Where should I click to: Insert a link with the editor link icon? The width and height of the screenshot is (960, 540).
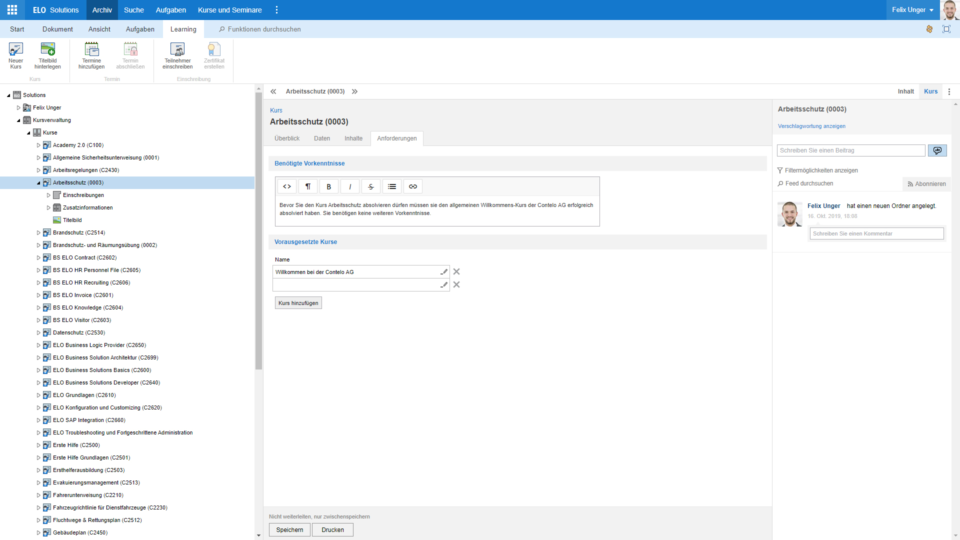tap(412, 186)
